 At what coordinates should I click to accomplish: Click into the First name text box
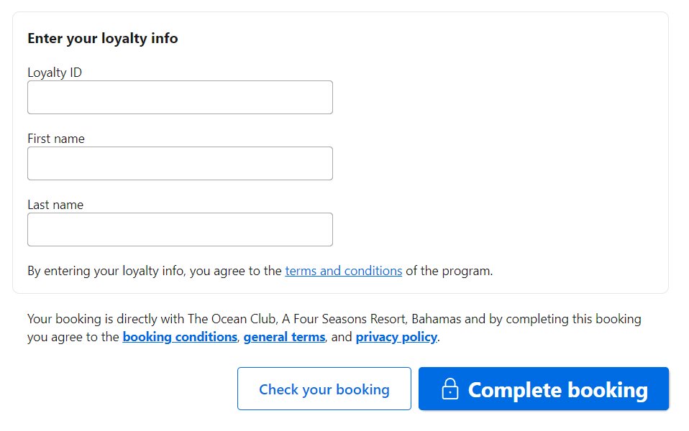(x=180, y=164)
